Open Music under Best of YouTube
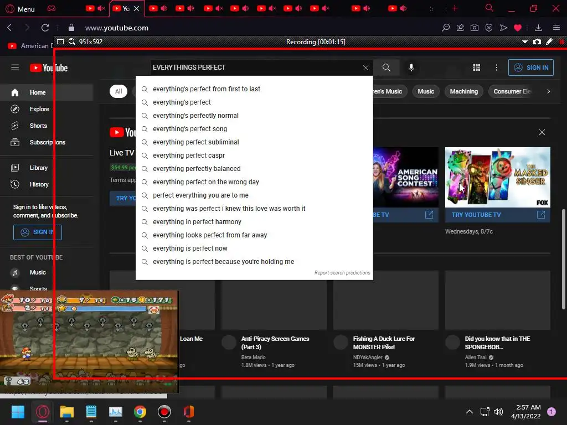Image resolution: width=567 pixels, height=425 pixels. [47, 272]
